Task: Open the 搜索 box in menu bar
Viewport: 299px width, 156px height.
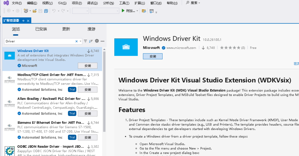Action: tap(193, 3)
